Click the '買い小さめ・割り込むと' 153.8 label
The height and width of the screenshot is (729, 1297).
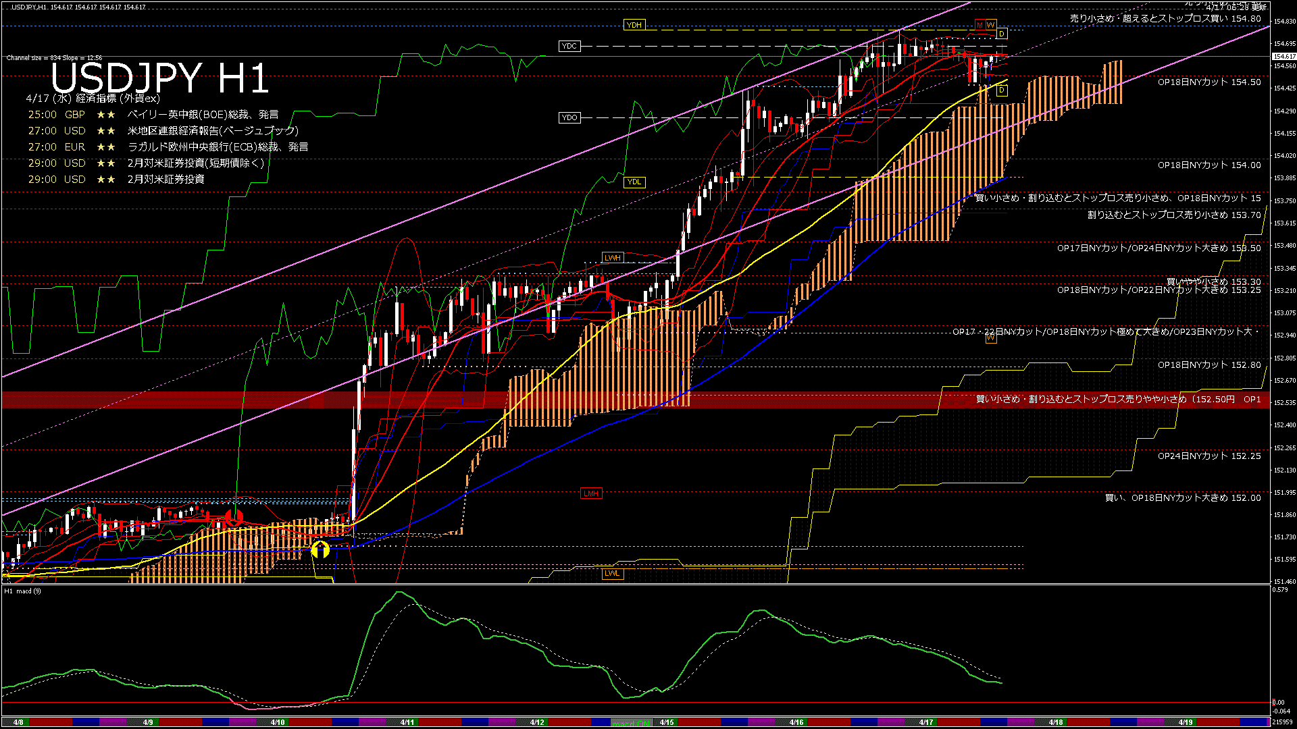[1119, 198]
